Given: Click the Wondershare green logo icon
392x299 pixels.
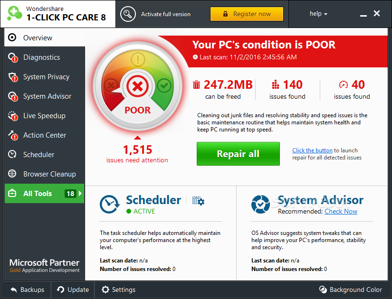Looking at the screenshot, I should point(15,13).
